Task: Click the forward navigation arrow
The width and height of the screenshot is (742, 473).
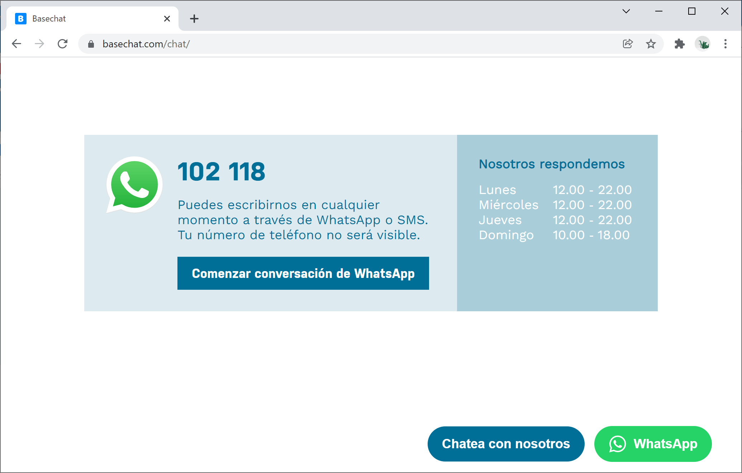Action: pos(39,44)
